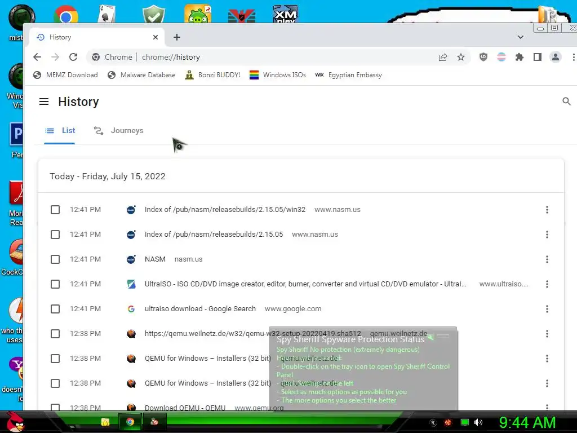This screenshot has height=433, width=577.
Task: Open the XMPlay desktop icon
Action: coord(286,14)
